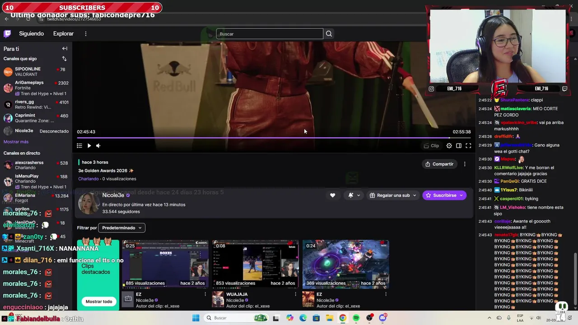This screenshot has height=325, width=578.
Task: Open Edge browser from the taskbar
Action: click(303, 318)
